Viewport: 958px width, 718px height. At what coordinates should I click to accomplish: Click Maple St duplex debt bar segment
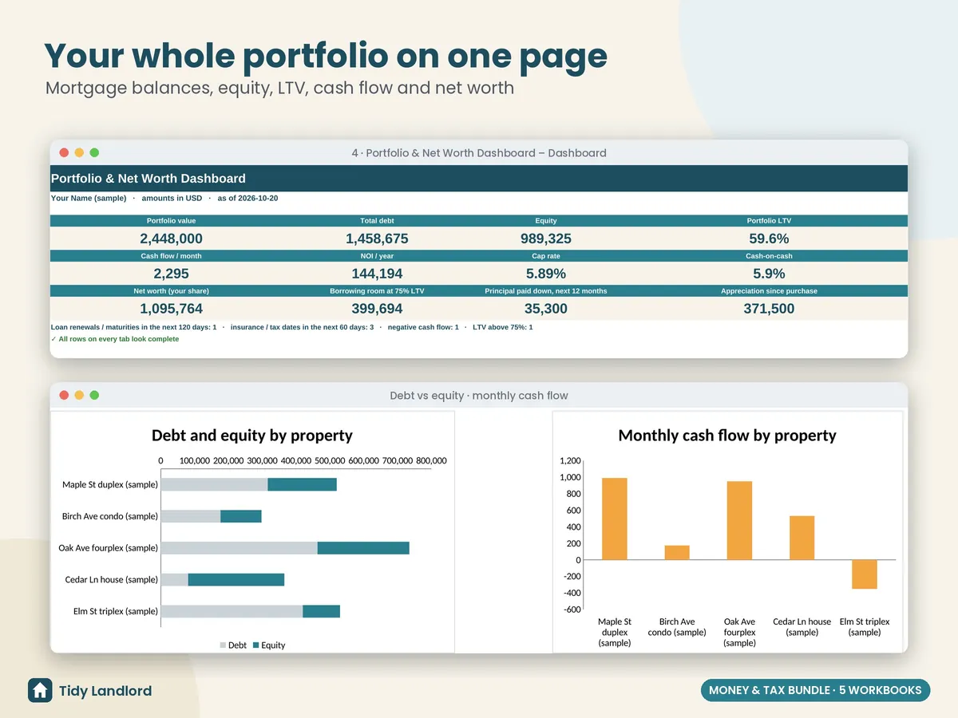pos(214,484)
